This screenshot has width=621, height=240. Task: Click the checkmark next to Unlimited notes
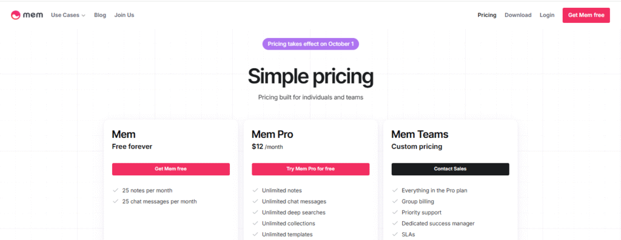click(x=255, y=190)
